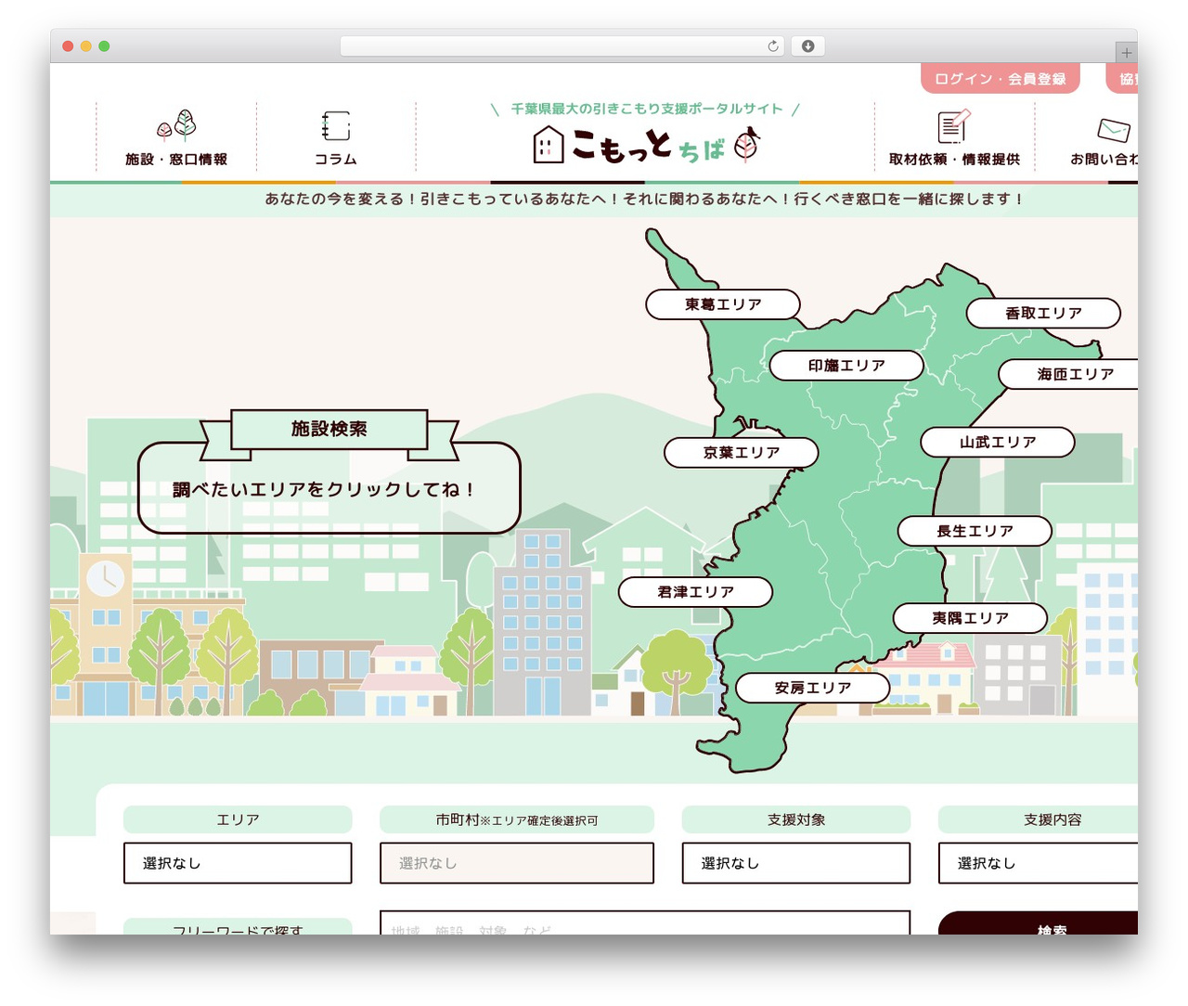The image size is (1188, 1006).
Task: Select the 東葛エリア map label
Action: [723, 304]
